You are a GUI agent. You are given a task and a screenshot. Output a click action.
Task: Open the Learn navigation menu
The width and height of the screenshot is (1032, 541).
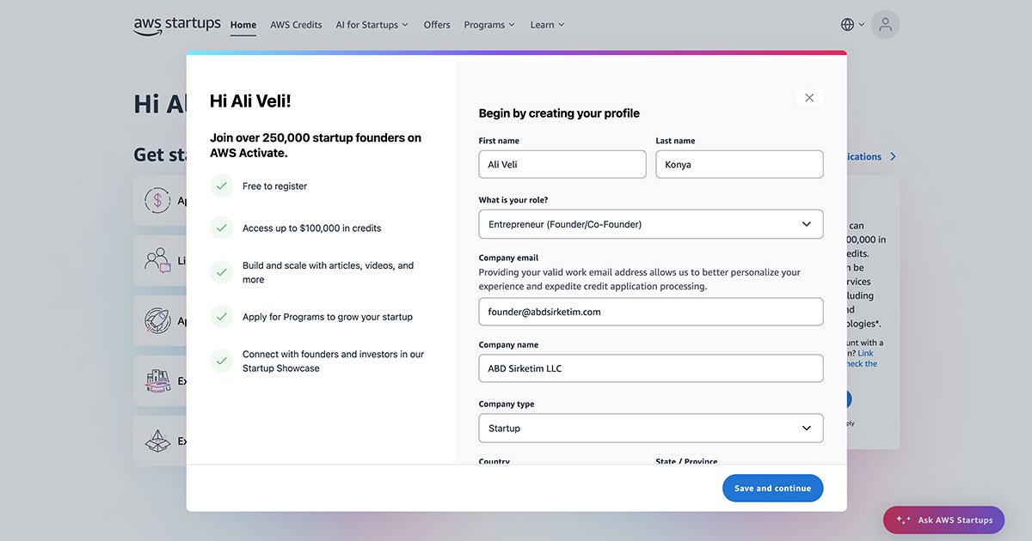pyautogui.click(x=547, y=25)
